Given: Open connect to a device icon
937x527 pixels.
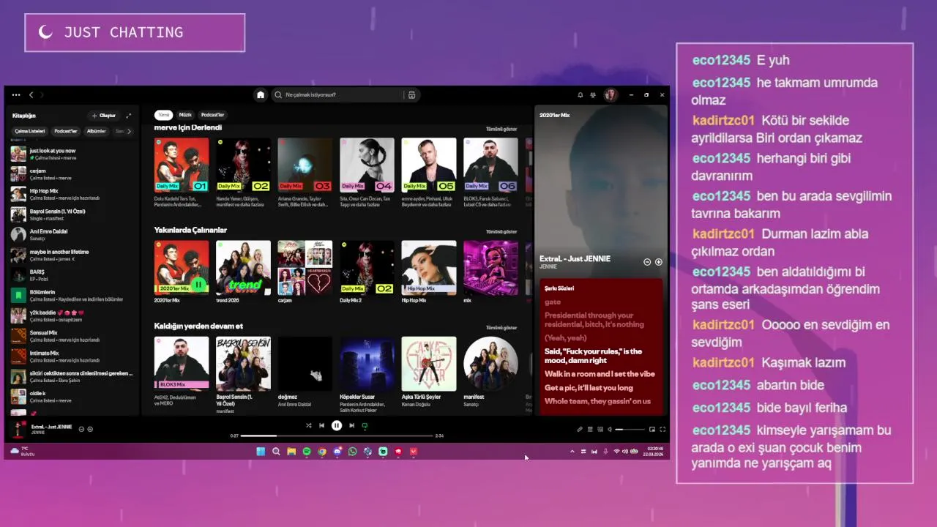Looking at the screenshot, I should [x=600, y=430].
